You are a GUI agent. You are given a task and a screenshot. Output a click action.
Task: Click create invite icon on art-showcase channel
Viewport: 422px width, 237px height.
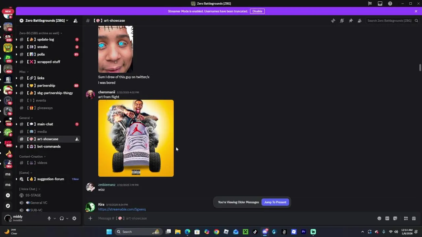(77, 139)
